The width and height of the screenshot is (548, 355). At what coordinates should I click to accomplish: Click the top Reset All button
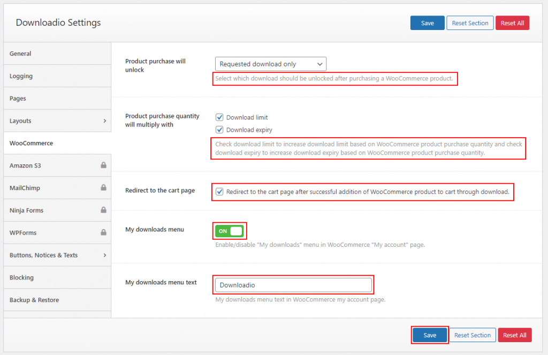(x=512, y=23)
